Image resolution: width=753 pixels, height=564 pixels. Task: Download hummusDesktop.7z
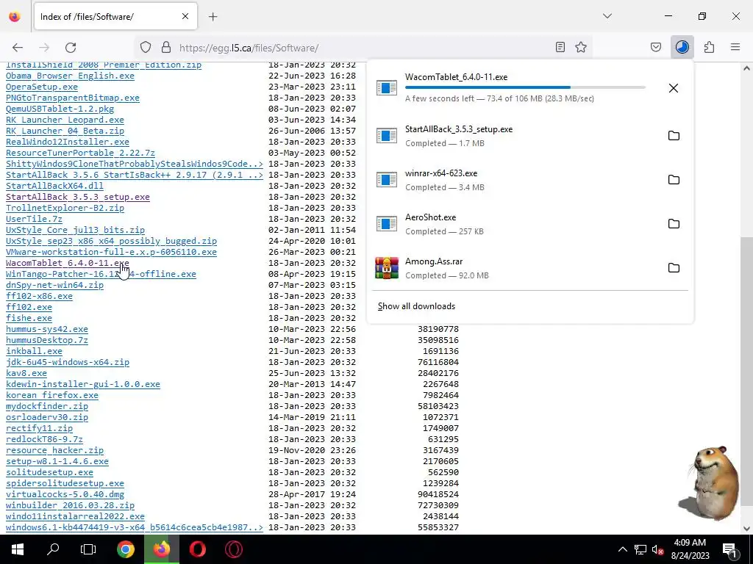(47, 341)
